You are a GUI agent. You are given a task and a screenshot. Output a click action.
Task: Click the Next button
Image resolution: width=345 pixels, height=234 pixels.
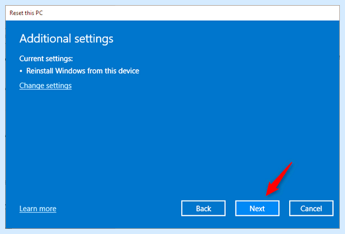(257, 208)
